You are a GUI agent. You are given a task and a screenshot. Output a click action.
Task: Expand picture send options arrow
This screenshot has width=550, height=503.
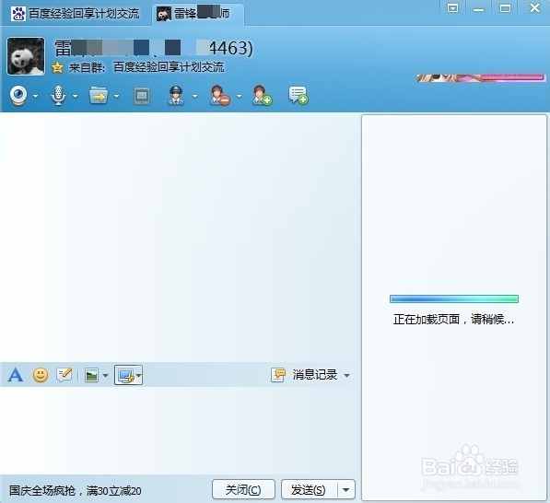coord(106,376)
